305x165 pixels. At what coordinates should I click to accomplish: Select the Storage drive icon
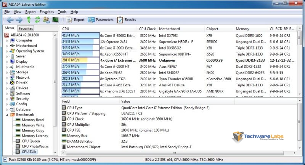(13, 72)
